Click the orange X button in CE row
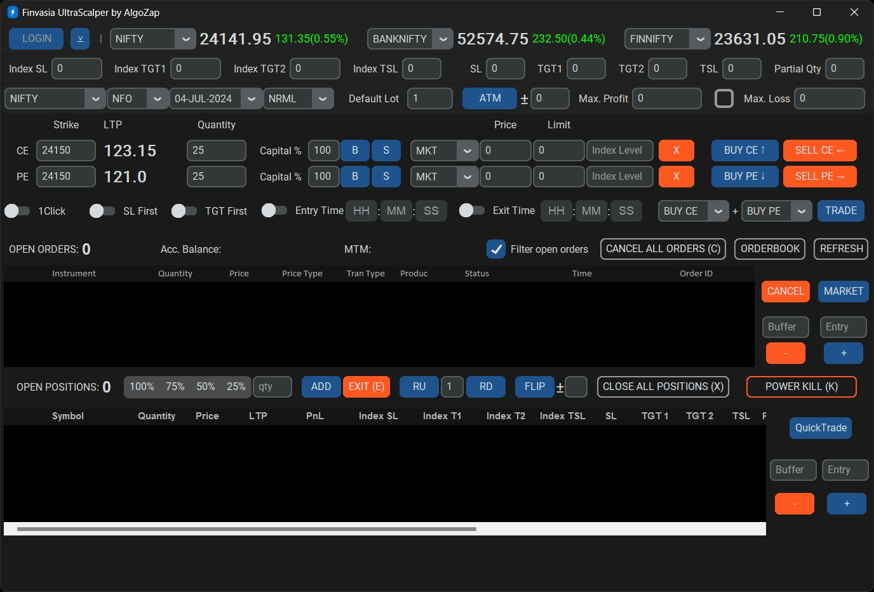 (676, 151)
